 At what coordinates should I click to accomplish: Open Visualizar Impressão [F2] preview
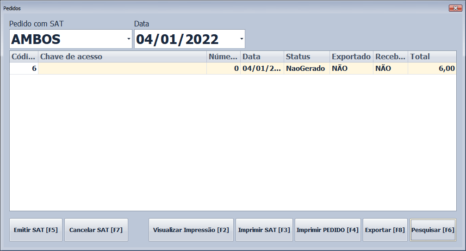(x=191, y=230)
